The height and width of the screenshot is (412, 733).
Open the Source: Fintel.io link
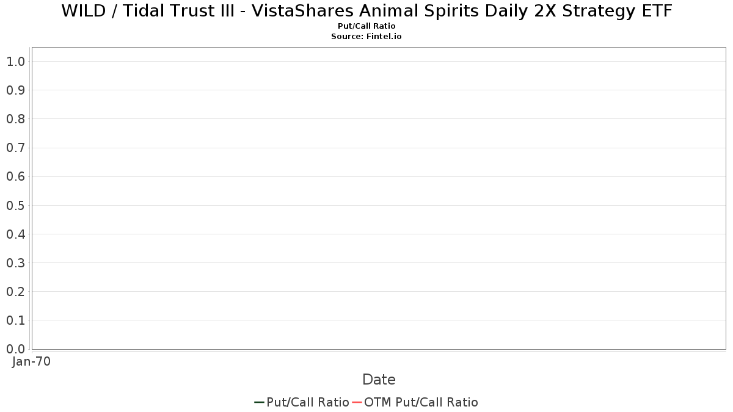point(366,37)
